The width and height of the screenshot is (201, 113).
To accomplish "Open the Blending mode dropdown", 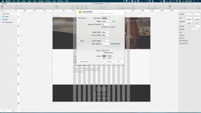I will [193, 29].
